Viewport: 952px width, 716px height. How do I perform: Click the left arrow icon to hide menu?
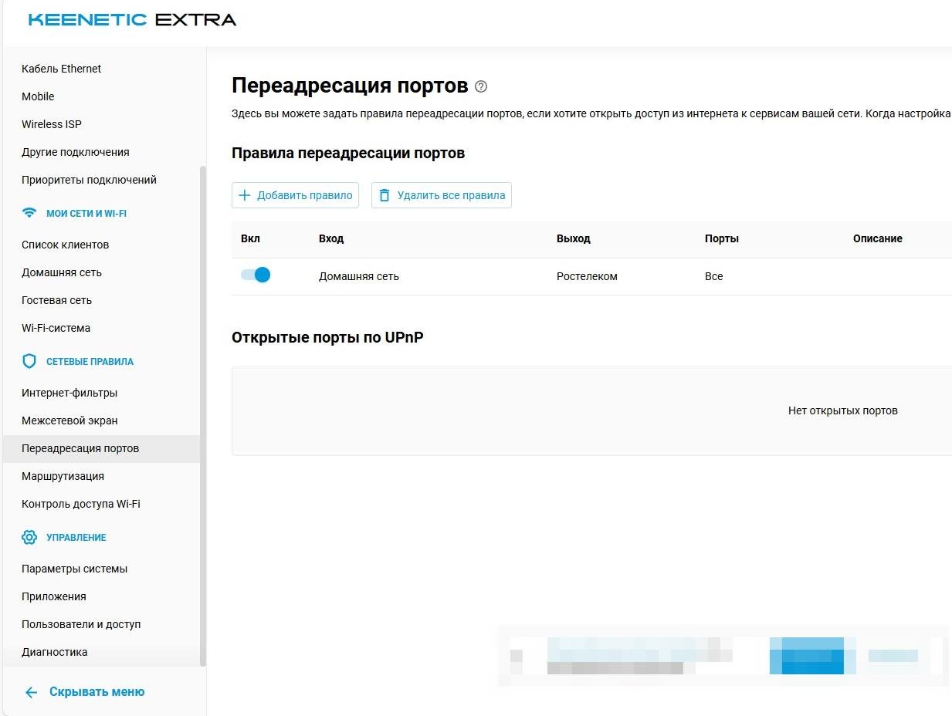click(31, 692)
